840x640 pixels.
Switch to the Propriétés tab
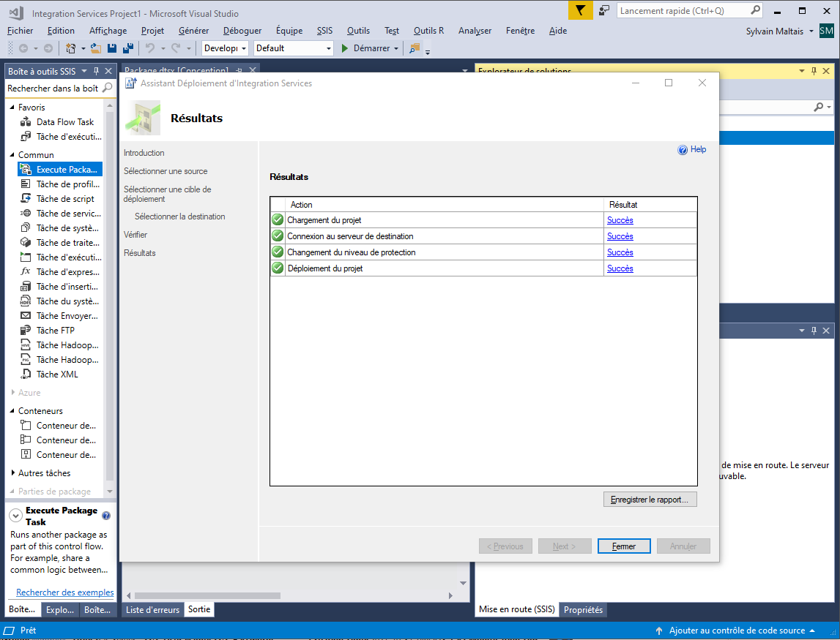583,609
